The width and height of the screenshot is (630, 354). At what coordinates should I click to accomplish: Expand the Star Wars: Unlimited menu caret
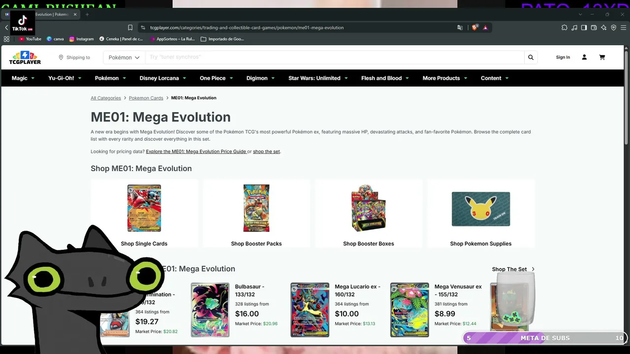click(x=346, y=78)
